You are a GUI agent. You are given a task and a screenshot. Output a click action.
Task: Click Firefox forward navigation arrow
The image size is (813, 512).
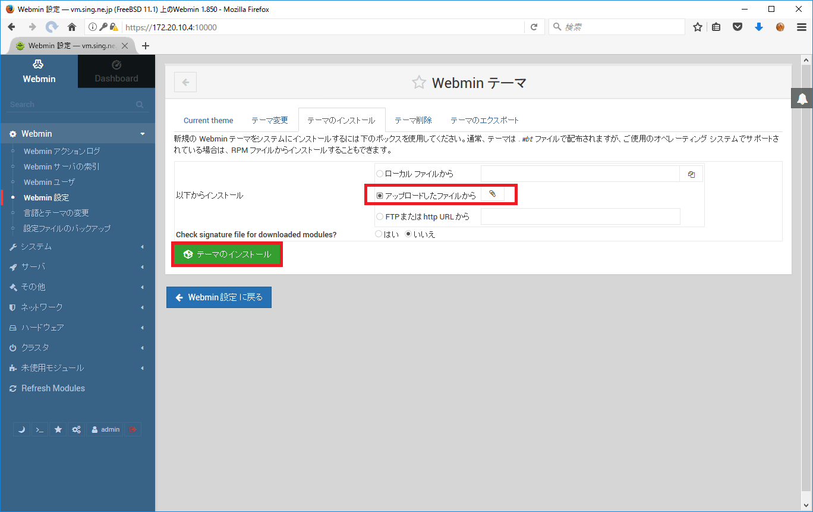(32, 27)
